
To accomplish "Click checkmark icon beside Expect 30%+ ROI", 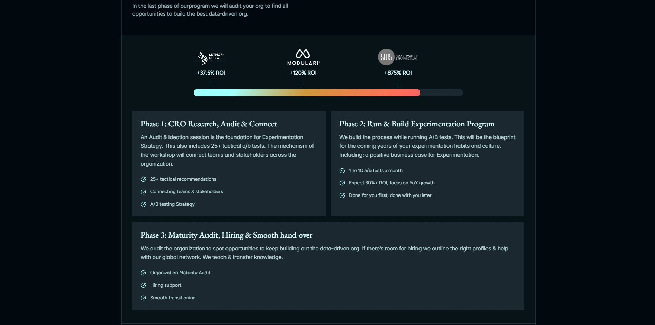I will click(x=342, y=183).
